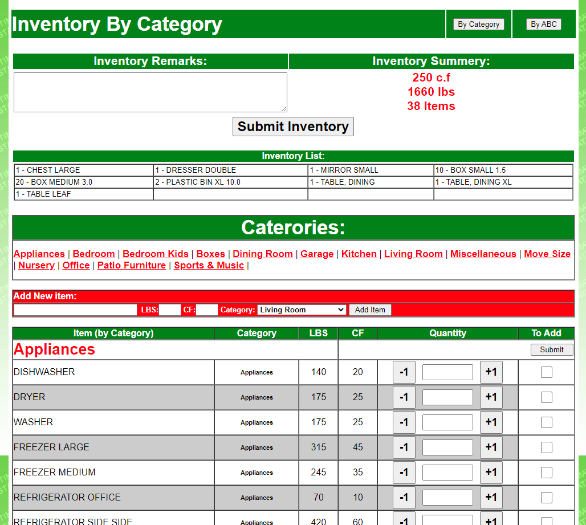Switch to By Category view
This screenshot has width=586, height=525.
click(478, 25)
